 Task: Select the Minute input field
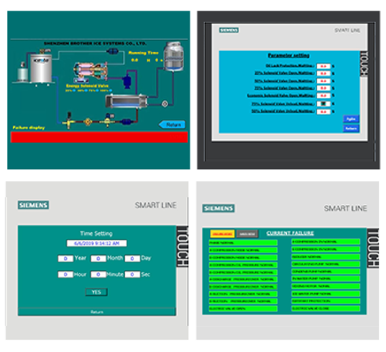point(98,274)
